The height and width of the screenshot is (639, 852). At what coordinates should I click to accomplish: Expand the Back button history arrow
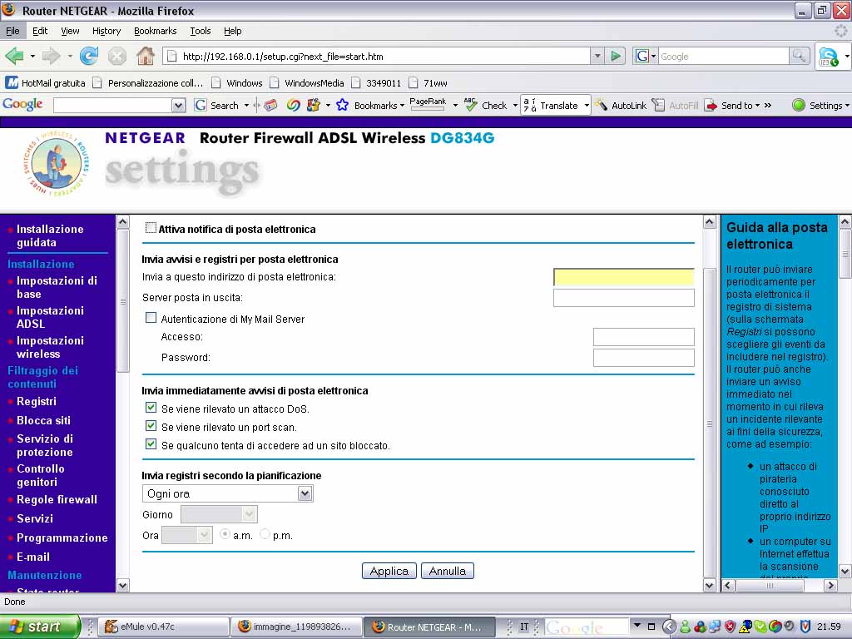[x=32, y=56]
